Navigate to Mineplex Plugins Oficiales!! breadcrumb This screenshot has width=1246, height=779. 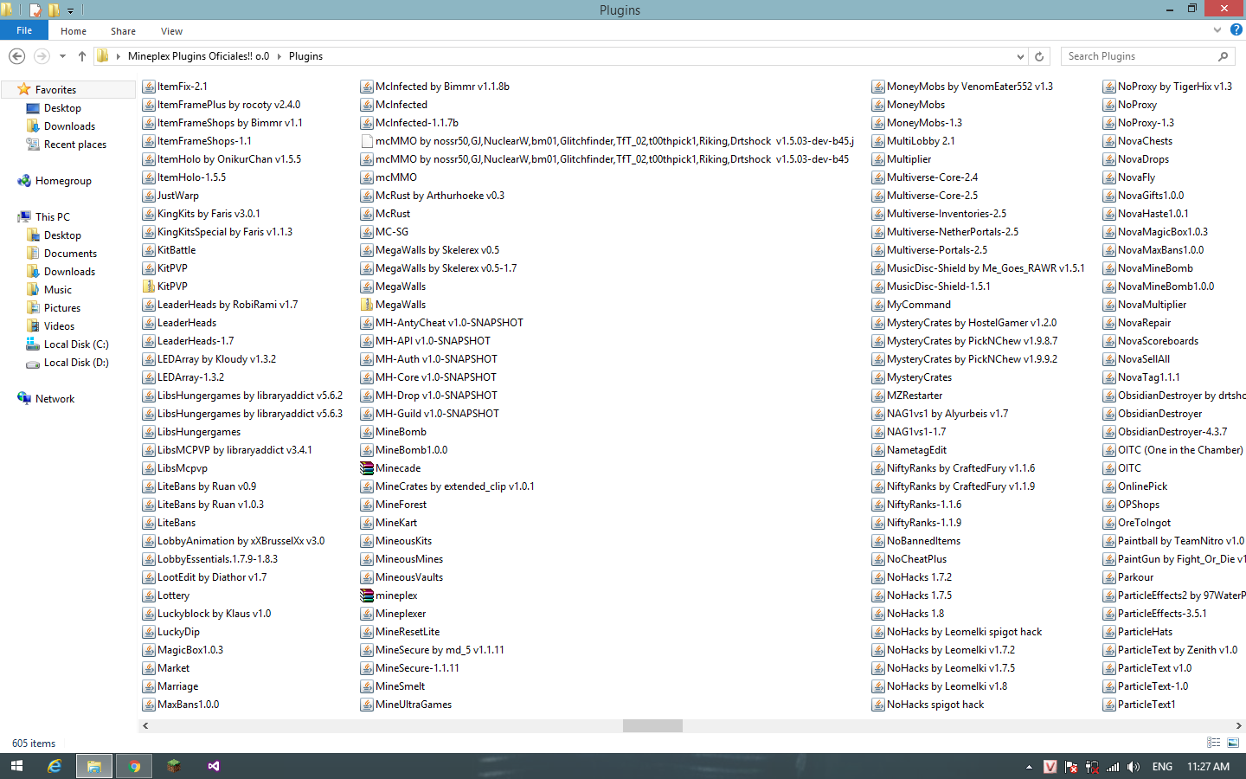click(198, 56)
